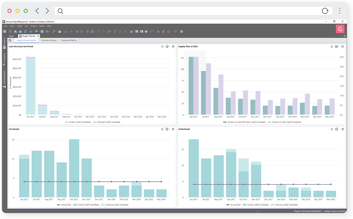Click the Administration side panel button
This screenshot has height=219, width=353.
tap(4, 79)
